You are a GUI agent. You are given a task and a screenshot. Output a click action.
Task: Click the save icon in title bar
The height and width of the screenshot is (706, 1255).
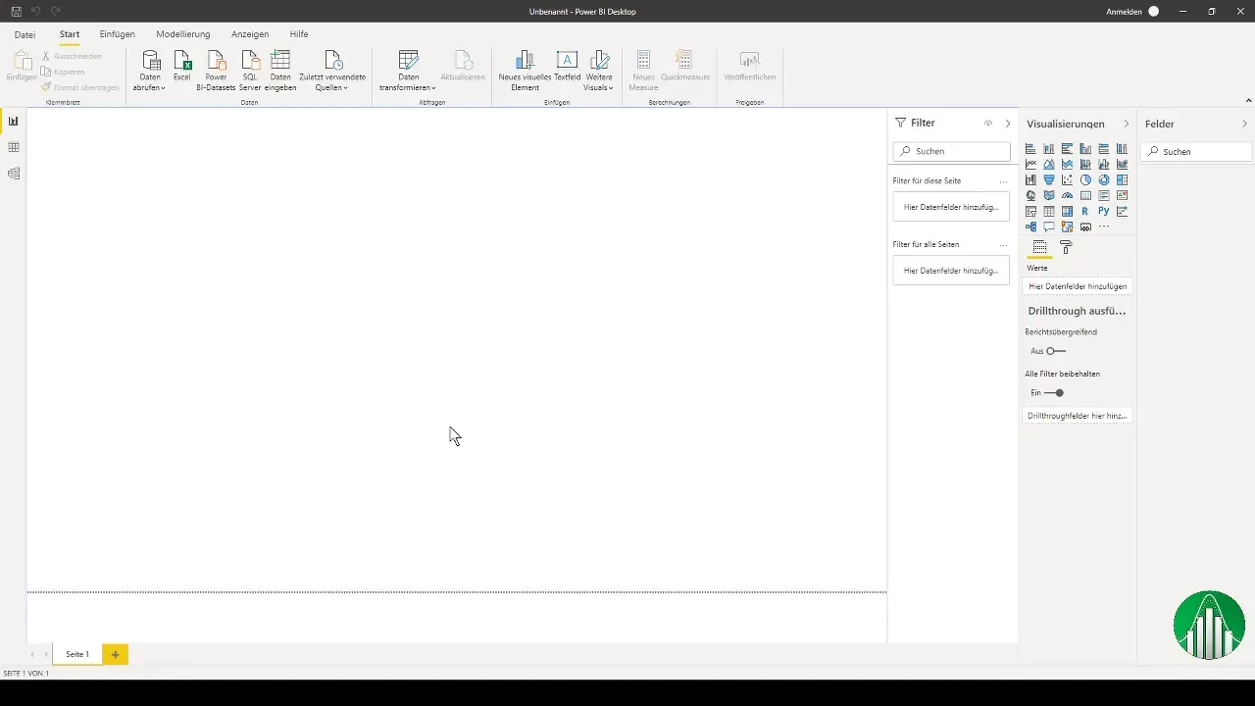tap(16, 11)
